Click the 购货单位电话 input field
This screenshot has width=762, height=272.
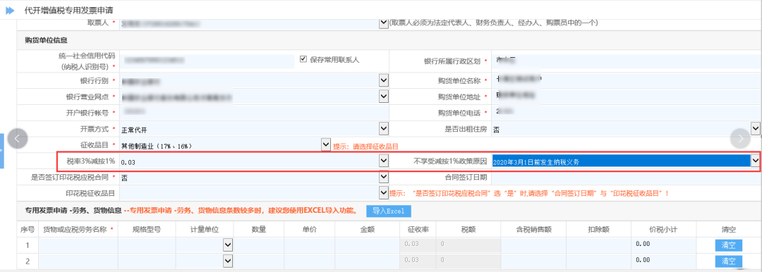tap(626, 113)
